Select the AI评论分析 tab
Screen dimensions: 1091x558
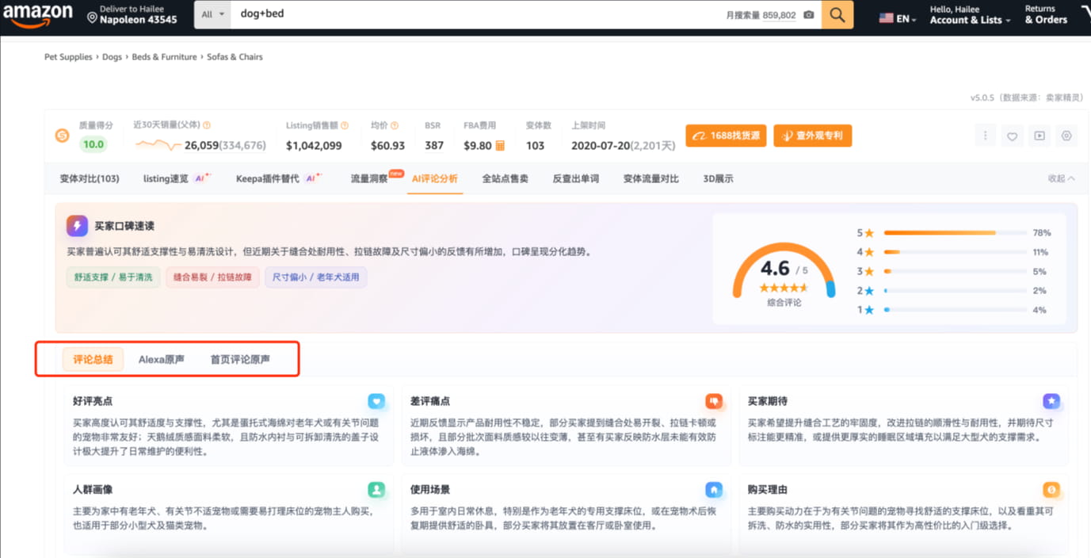(434, 178)
